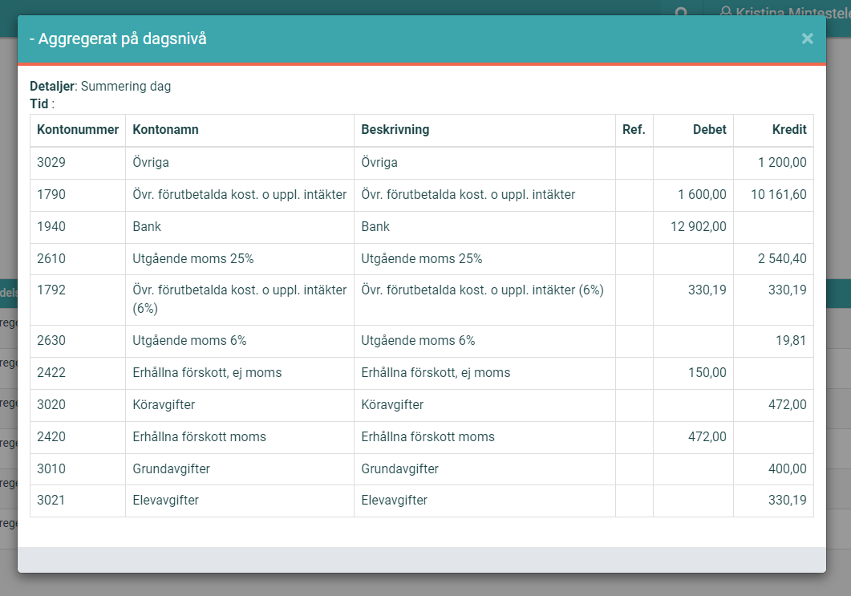Click the Ref. column header
851x596 pixels.
(634, 130)
